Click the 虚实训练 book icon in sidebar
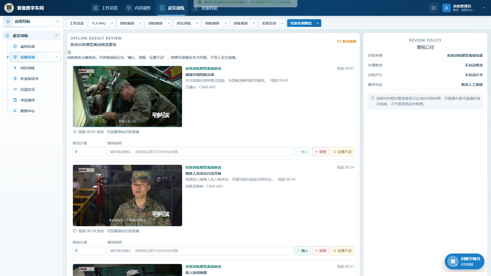 tap(7, 36)
